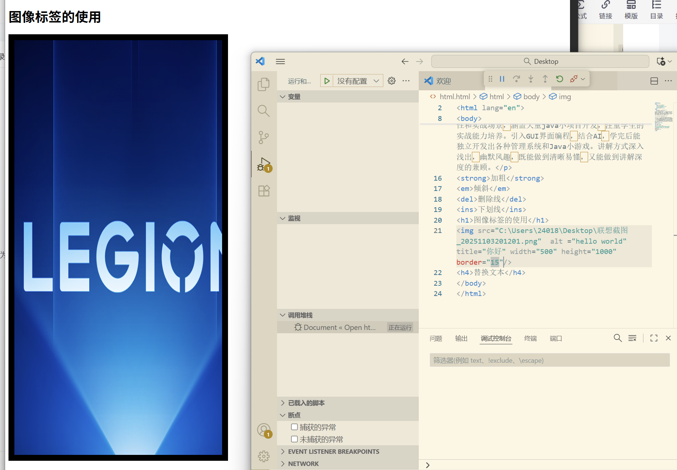Open the Extensions view

coord(264,191)
